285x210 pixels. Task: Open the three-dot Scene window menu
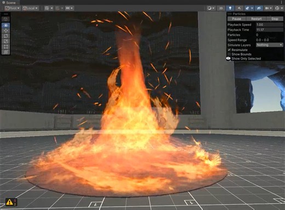281,2
